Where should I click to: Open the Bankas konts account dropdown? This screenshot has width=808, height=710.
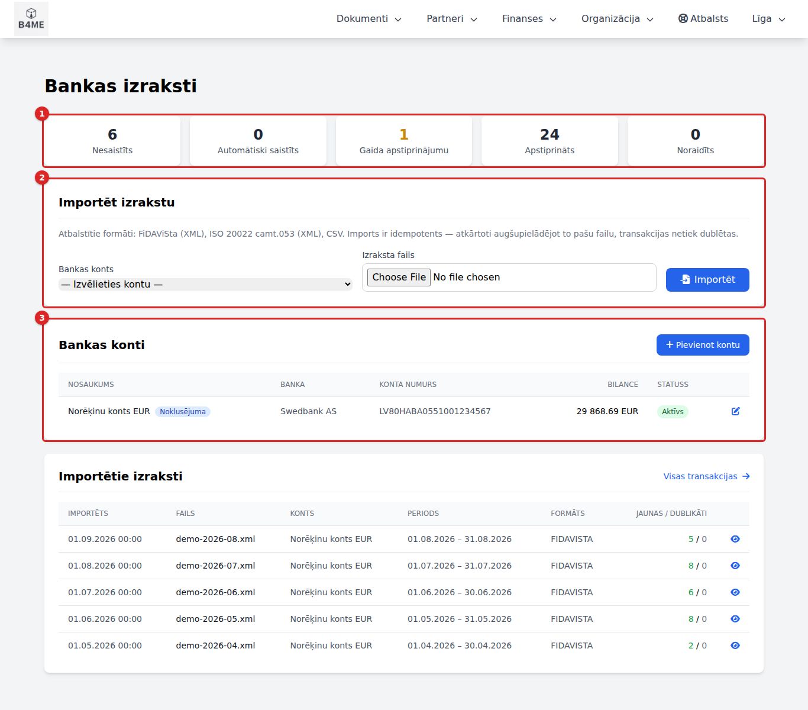tap(206, 285)
